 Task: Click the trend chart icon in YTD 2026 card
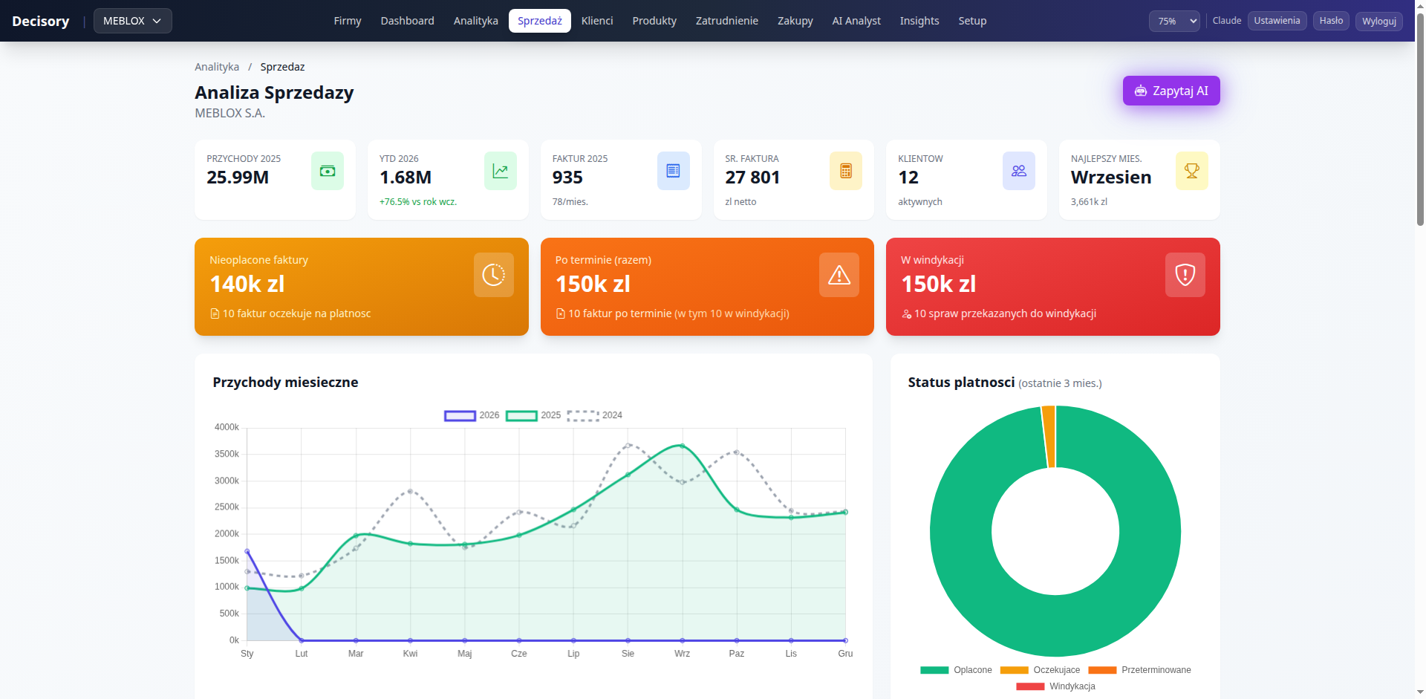point(500,171)
